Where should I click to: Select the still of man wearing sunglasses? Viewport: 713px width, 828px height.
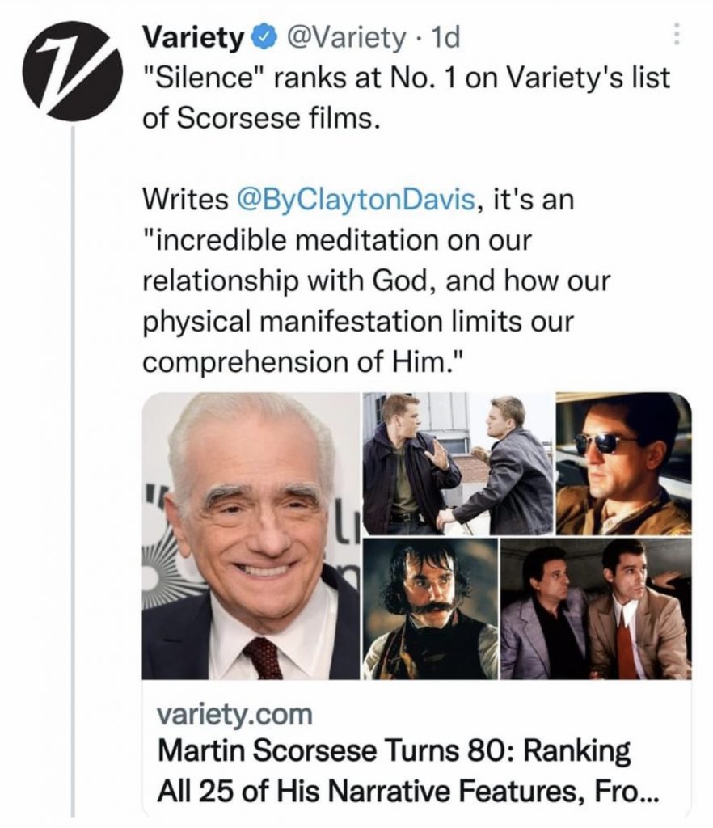[x=622, y=463]
